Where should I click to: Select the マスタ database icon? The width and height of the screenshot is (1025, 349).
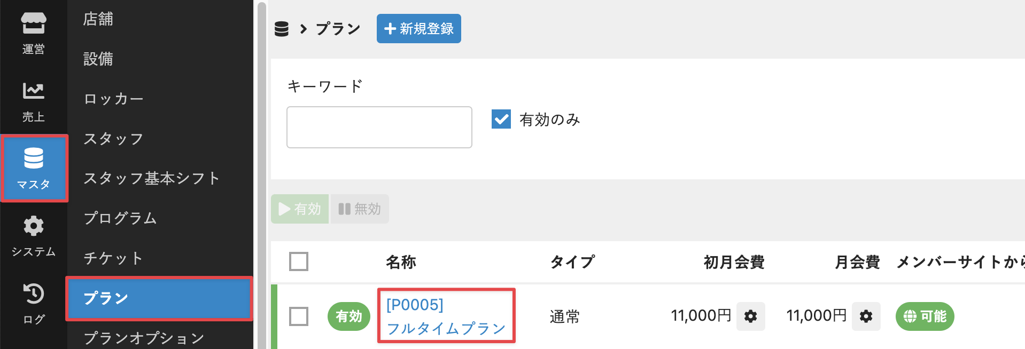33,168
